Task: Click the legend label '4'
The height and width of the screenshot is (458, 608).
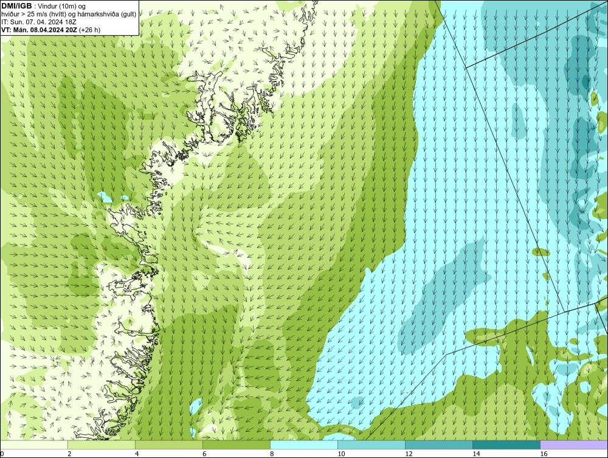Action: (x=137, y=454)
